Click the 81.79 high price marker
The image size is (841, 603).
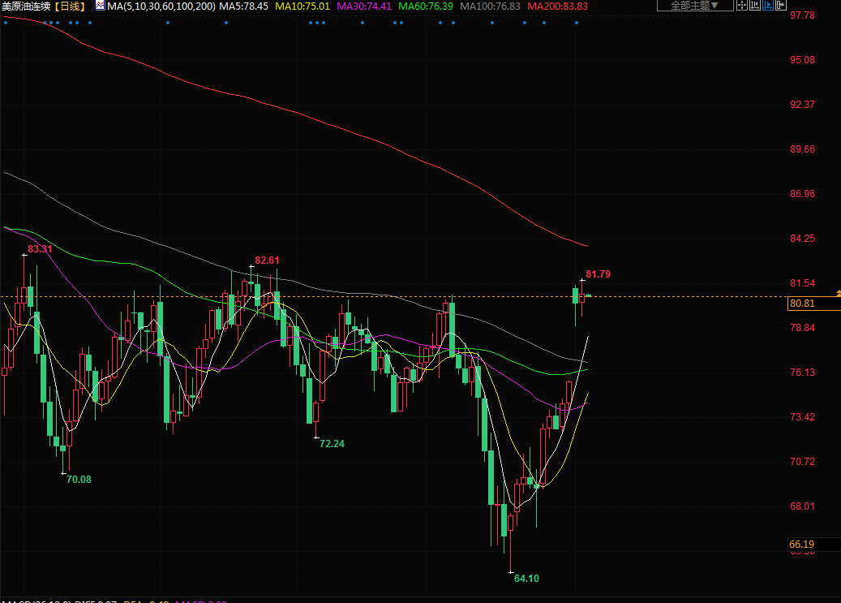click(x=598, y=274)
